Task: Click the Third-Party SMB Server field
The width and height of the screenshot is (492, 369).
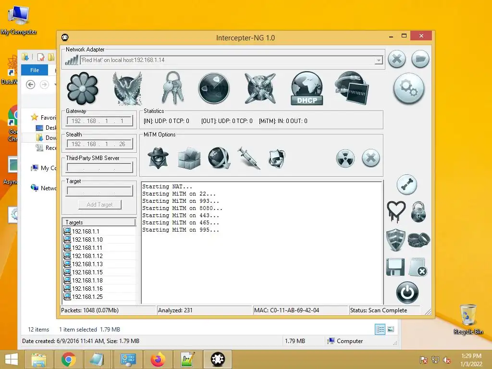Action: [x=99, y=168]
